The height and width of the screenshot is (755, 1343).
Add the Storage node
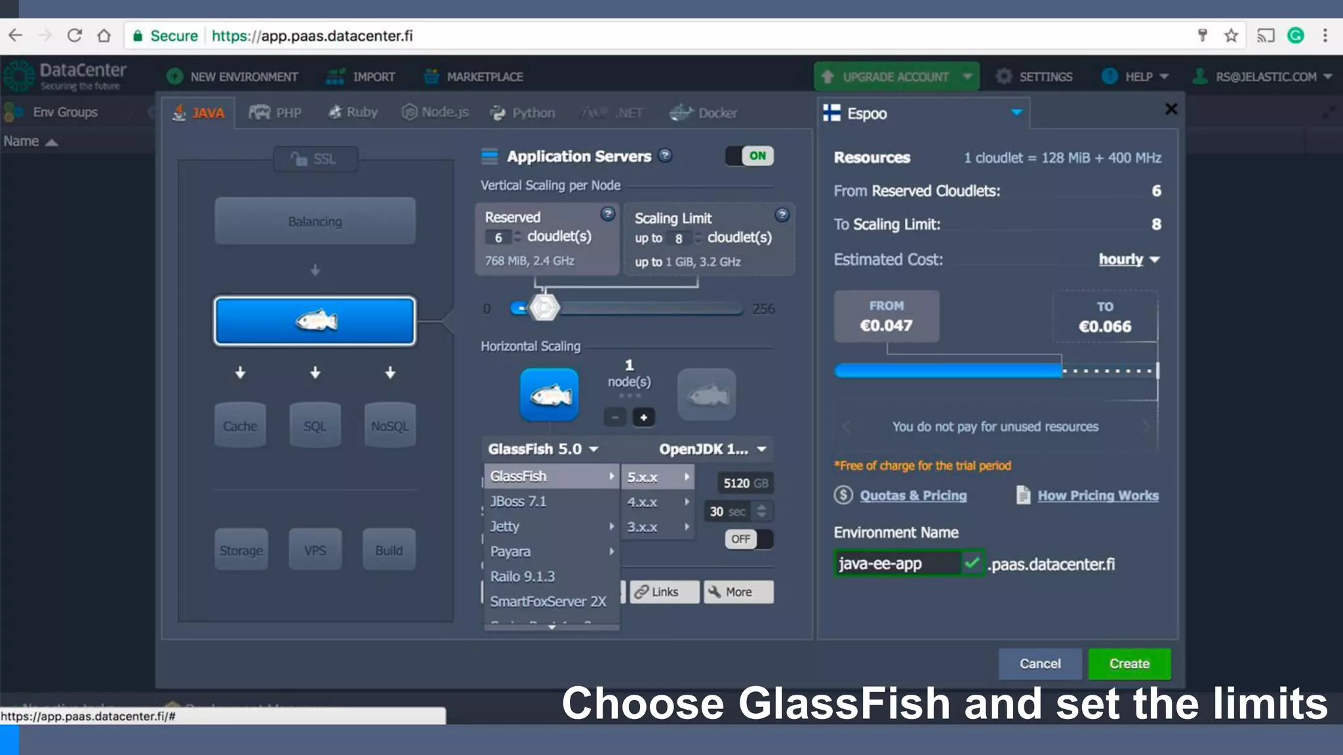coord(241,550)
